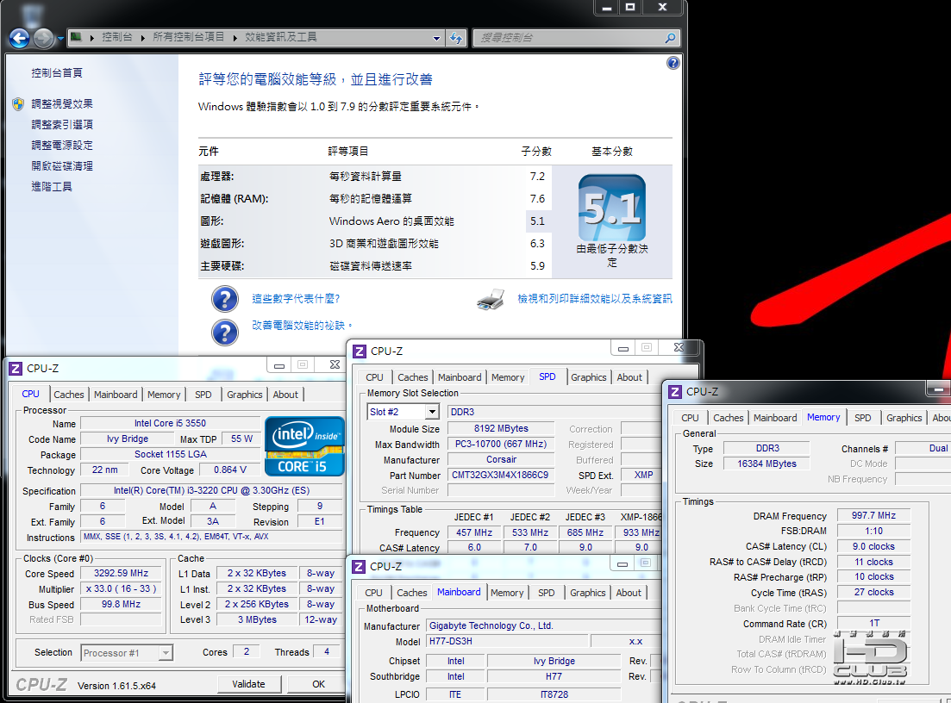The height and width of the screenshot is (703, 951).
Task: Click the Back arrow in Control Panel
Action: coord(20,38)
